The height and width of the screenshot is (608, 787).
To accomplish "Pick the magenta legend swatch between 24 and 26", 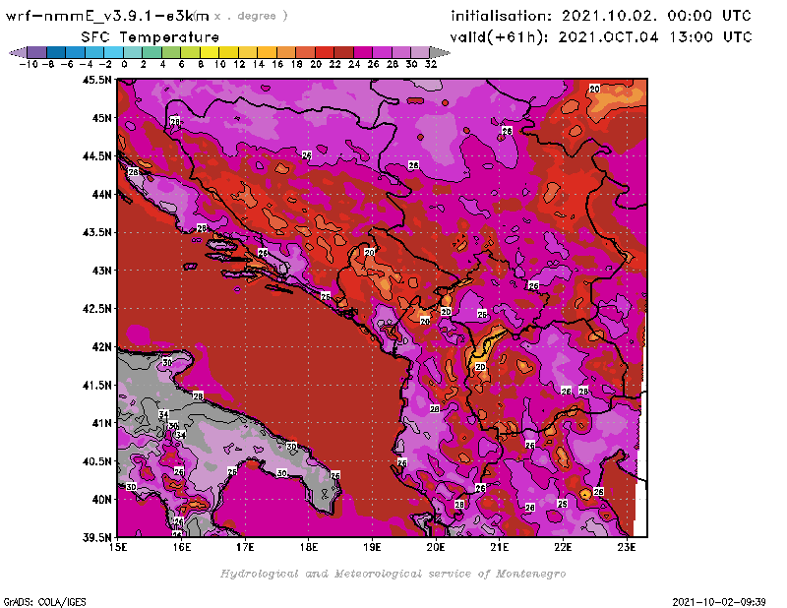I will [x=362, y=52].
